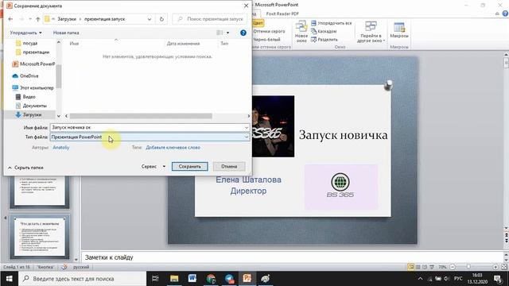The width and height of the screenshot is (509, 286).
Task: Expand the address bar path history dropdown
Action: point(150,19)
